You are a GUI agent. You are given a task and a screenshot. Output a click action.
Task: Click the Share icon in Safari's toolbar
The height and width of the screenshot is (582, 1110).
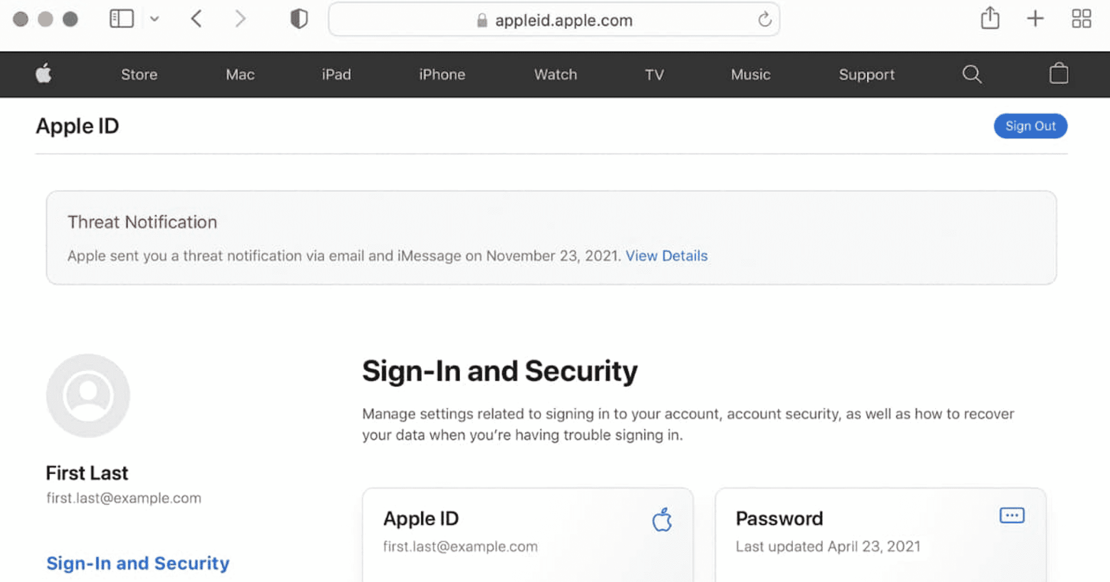(989, 19)
